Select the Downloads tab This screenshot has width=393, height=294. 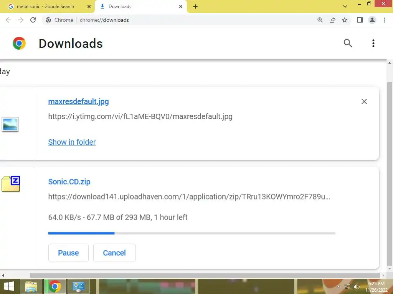point(140,7)
